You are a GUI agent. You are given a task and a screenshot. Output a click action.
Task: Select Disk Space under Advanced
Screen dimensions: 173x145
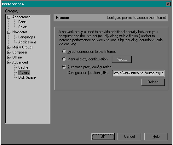[x=27, y=77]
